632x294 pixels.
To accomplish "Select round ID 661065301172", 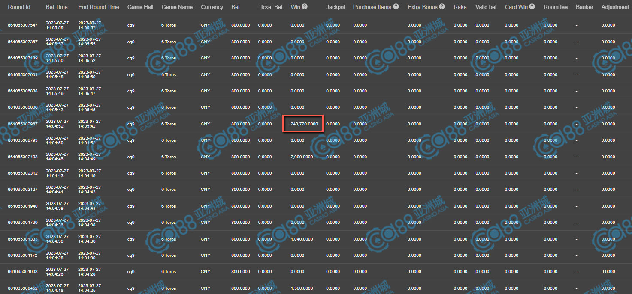I will click(23, 255).
